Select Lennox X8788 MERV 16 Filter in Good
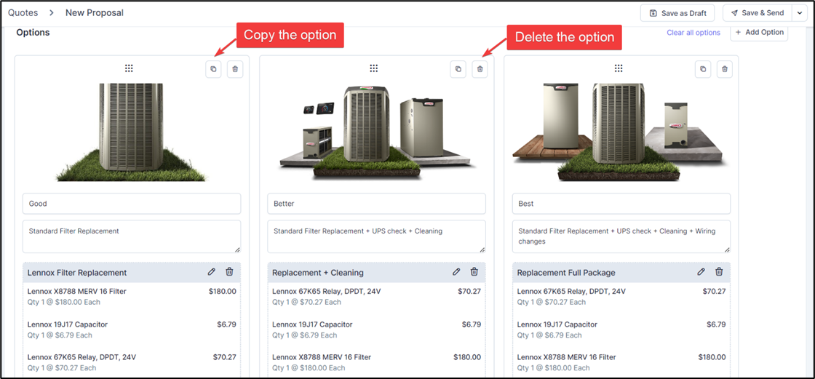 point(132,296)
